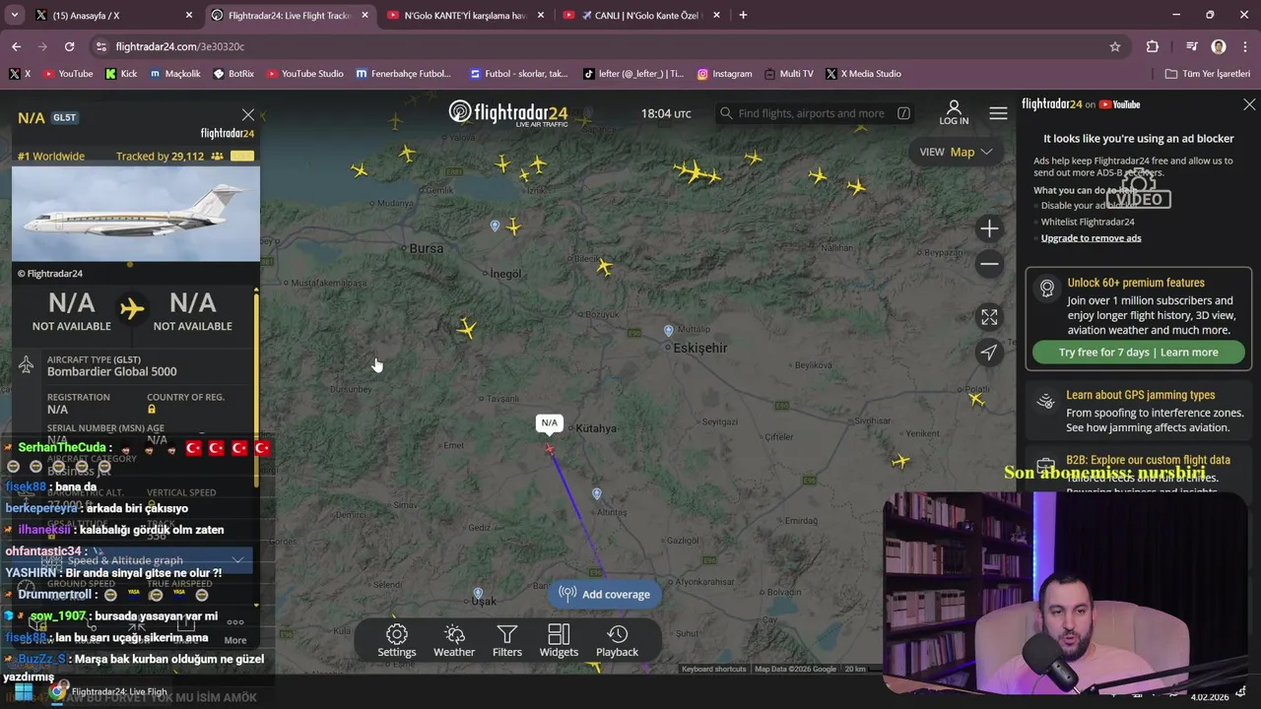Click the N/A flight label on map
The height and width of the screenshot is (709, 1261).
point(549,423)
